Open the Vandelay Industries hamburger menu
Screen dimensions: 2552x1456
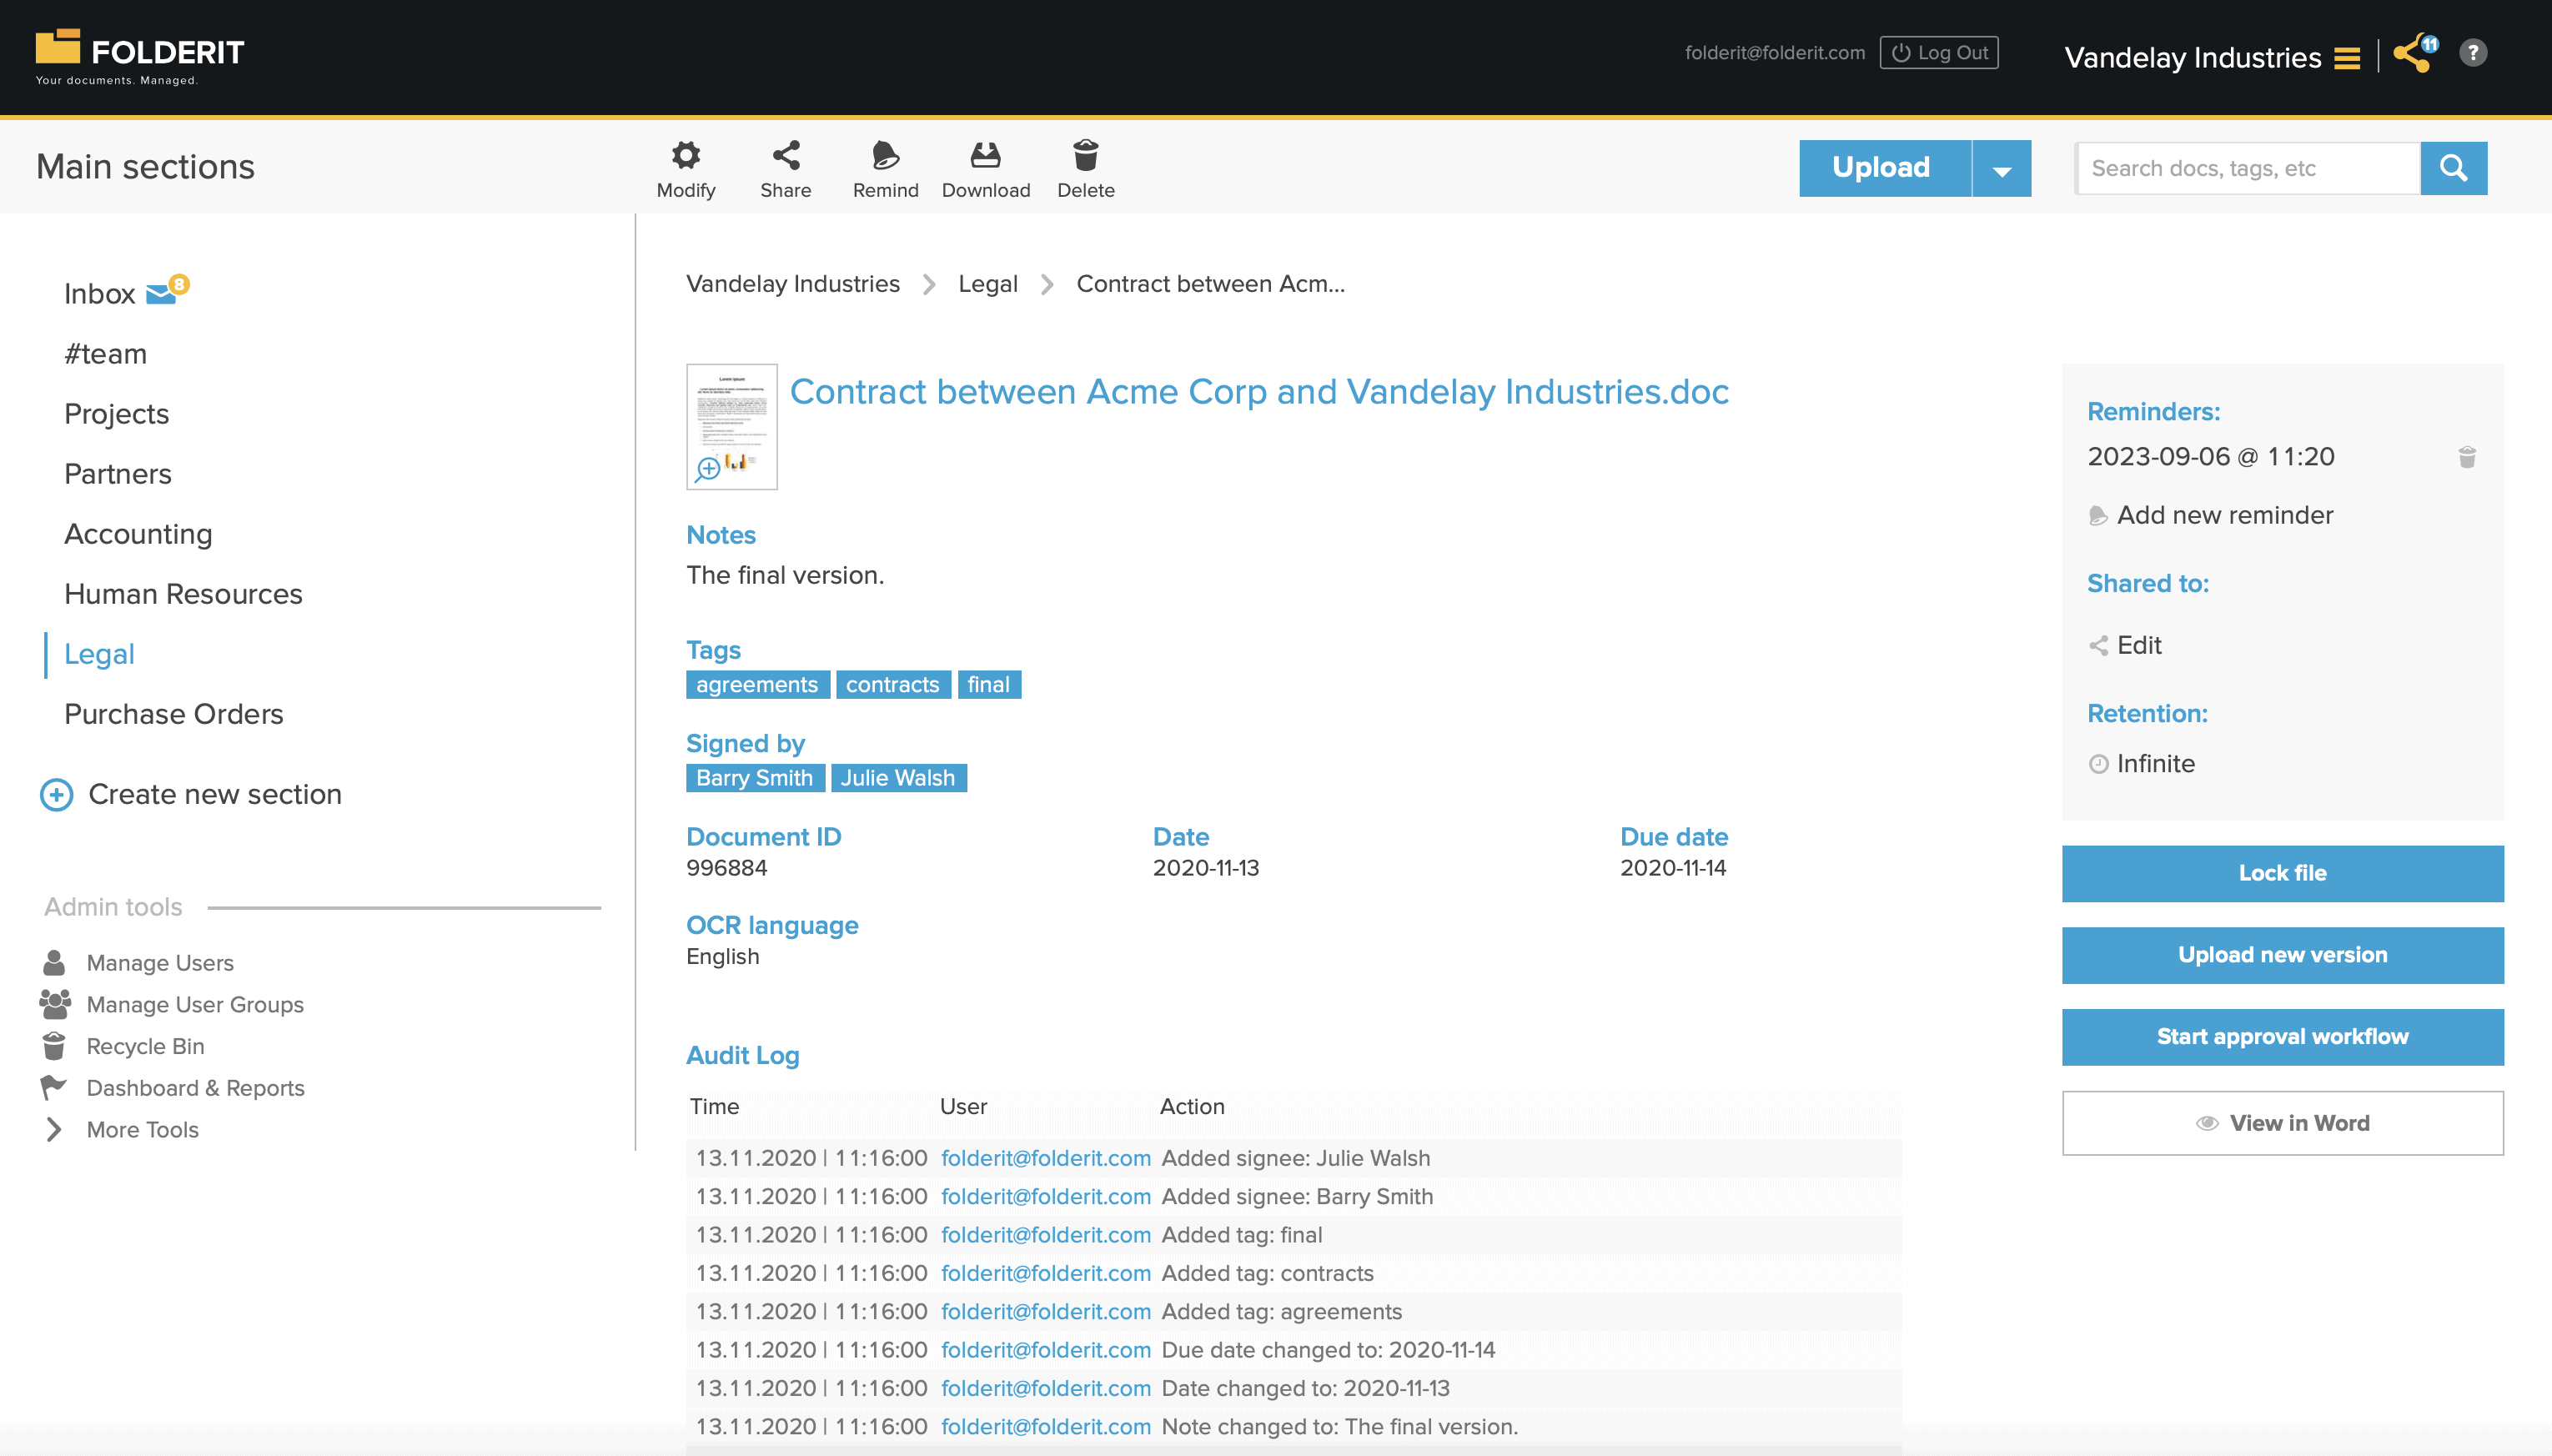coord(2347,58)
